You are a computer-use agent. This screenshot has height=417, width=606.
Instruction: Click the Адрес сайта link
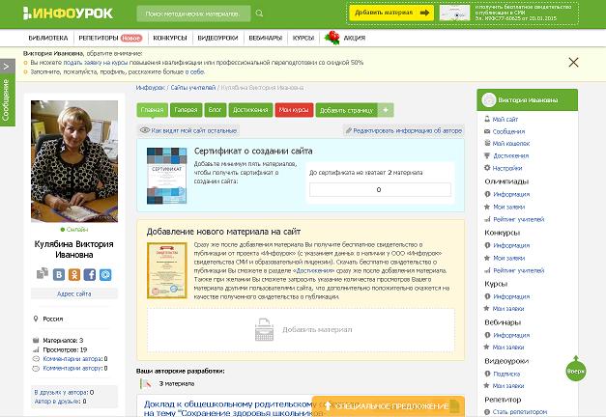74,293
